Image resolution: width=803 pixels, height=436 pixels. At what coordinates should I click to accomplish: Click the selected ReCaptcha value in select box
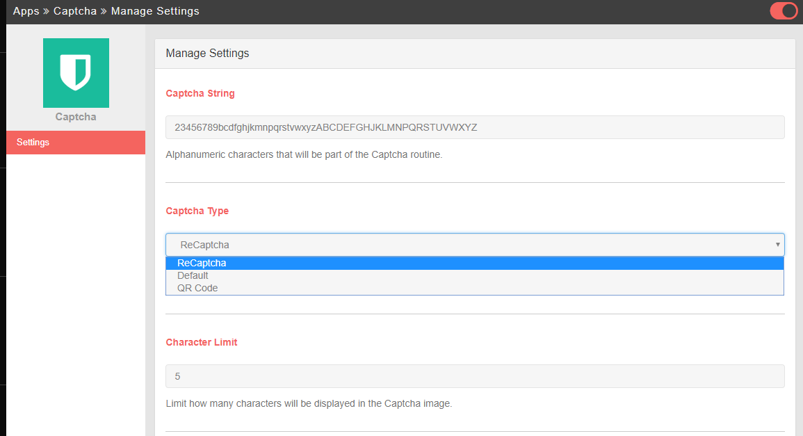tap(204, 245)
